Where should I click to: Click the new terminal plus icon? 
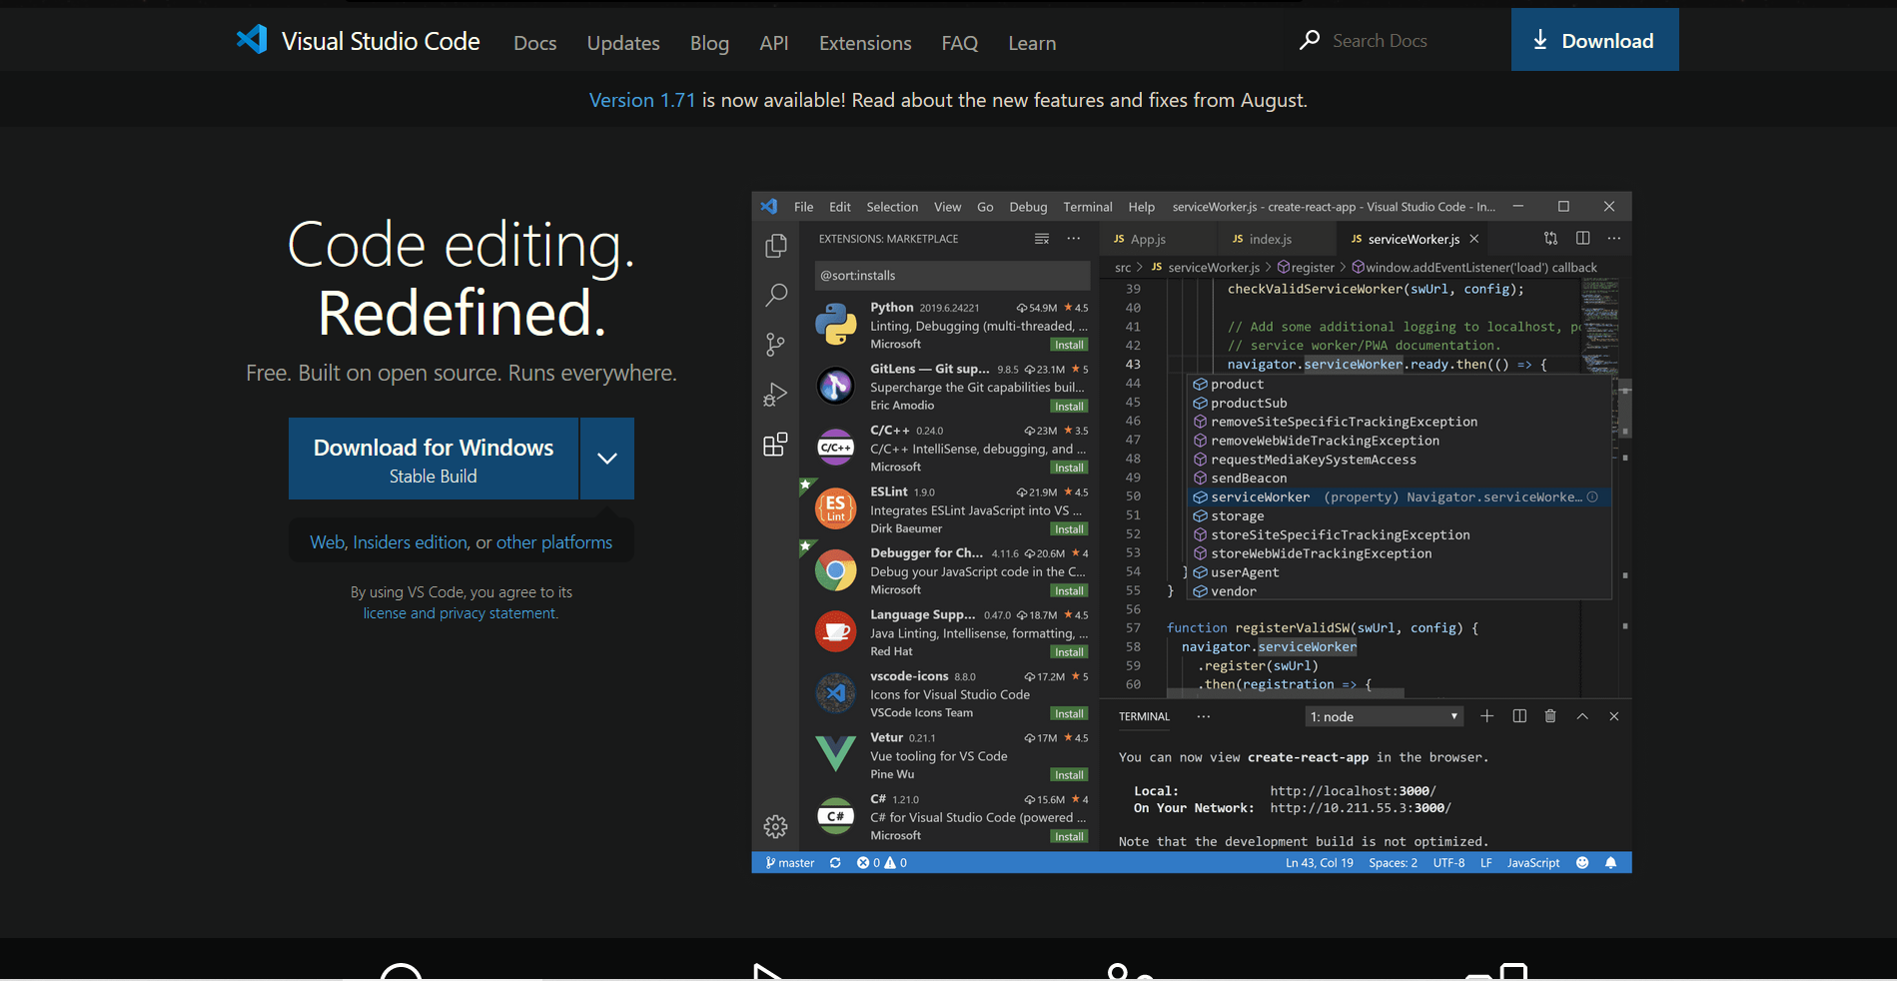(x=1486, y=716)
